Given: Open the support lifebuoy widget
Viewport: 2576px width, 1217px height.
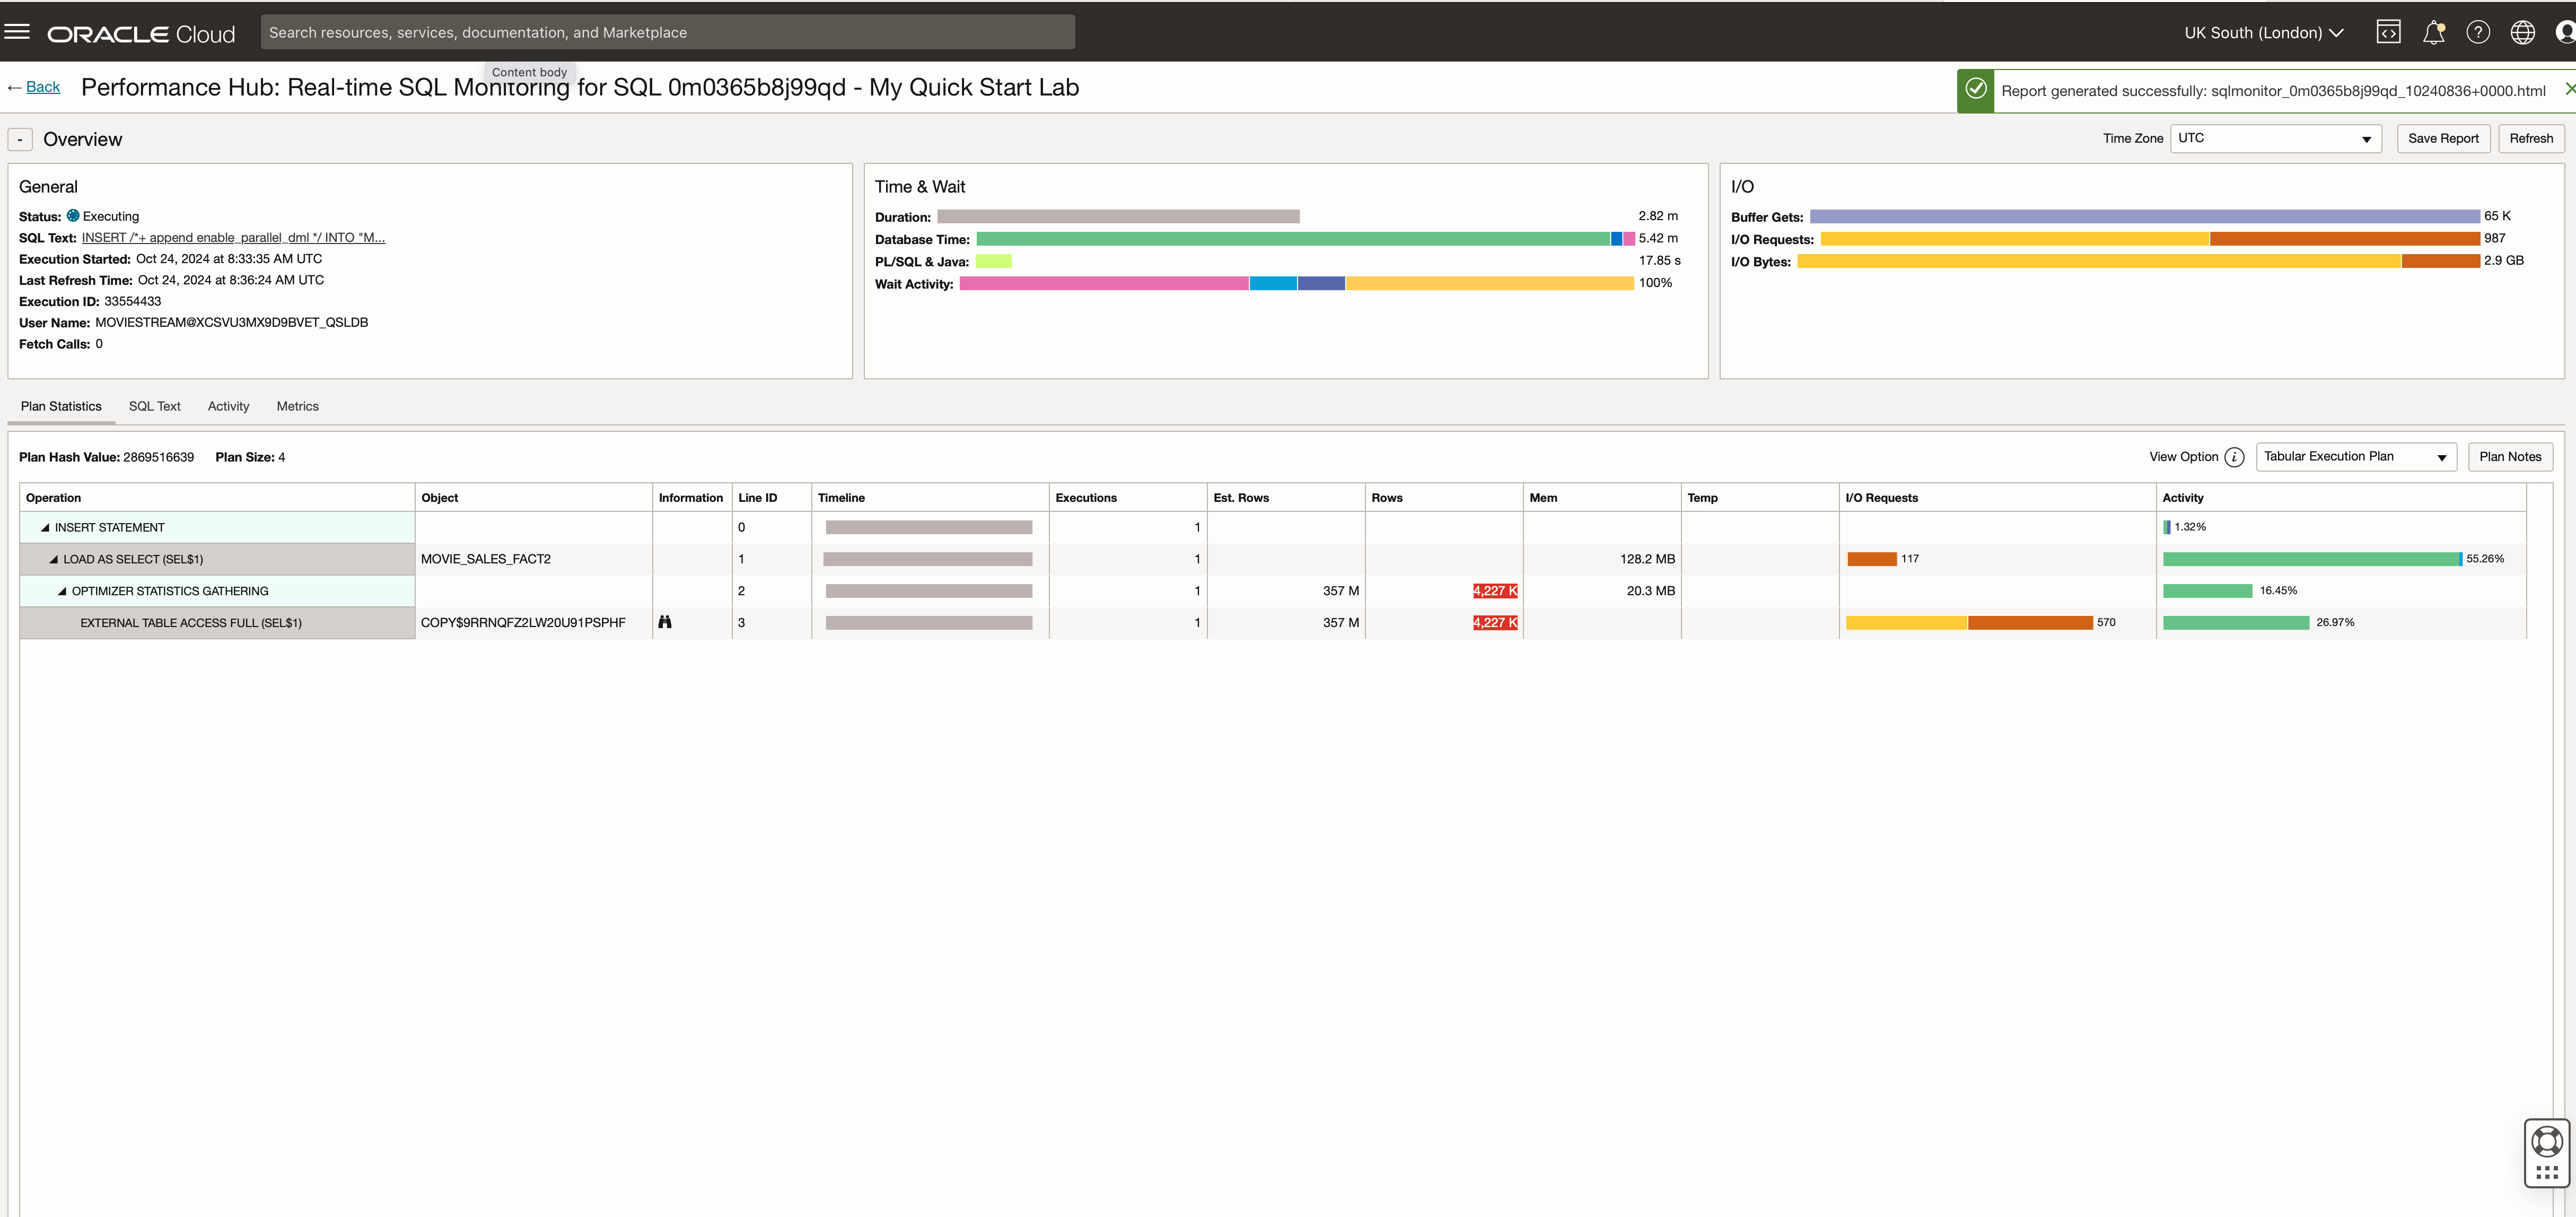Looking at the screenshot, I should (x=2546, y=1141).
